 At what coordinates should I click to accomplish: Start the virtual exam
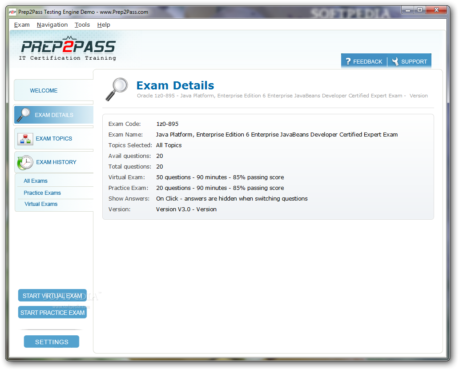52,296
